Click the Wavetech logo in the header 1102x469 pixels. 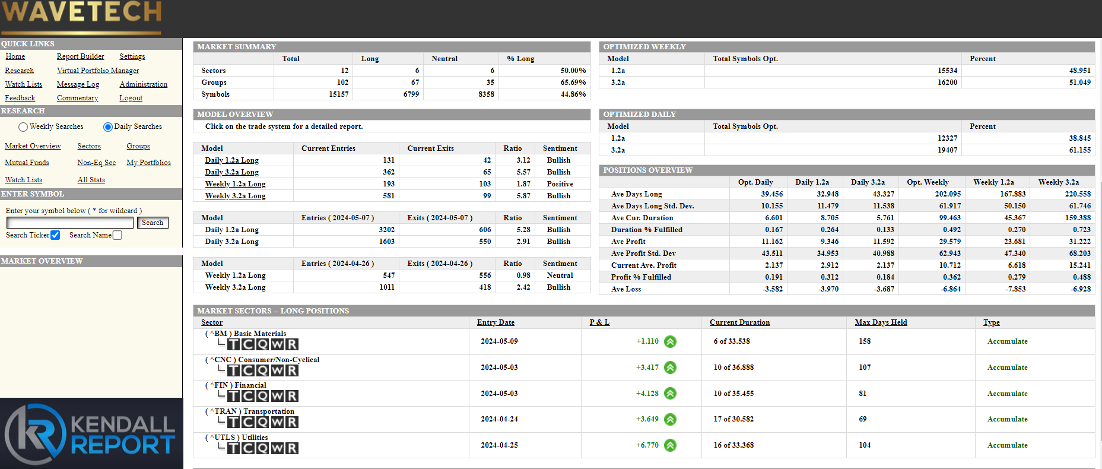[x=81, y=17]
